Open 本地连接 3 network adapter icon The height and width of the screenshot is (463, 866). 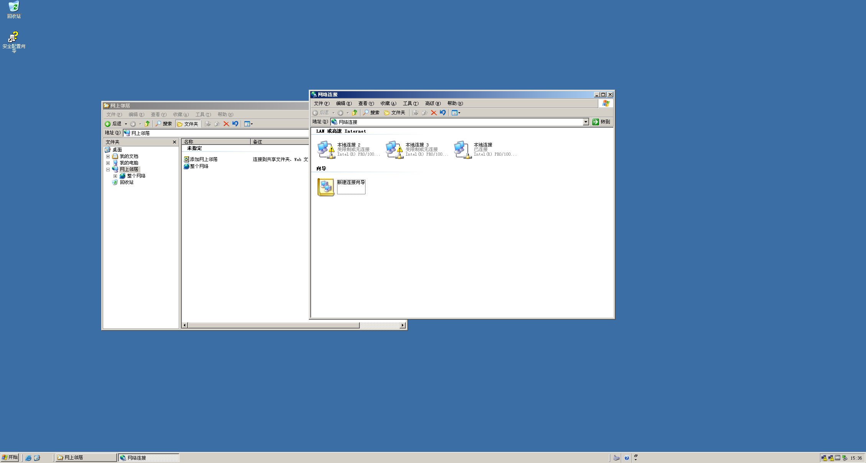click(394, 149)
